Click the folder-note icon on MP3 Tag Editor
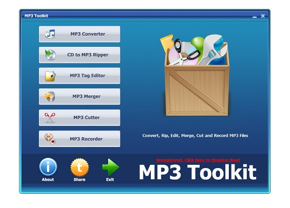This screenshot has height=208, width=290. tap(50, 76)
